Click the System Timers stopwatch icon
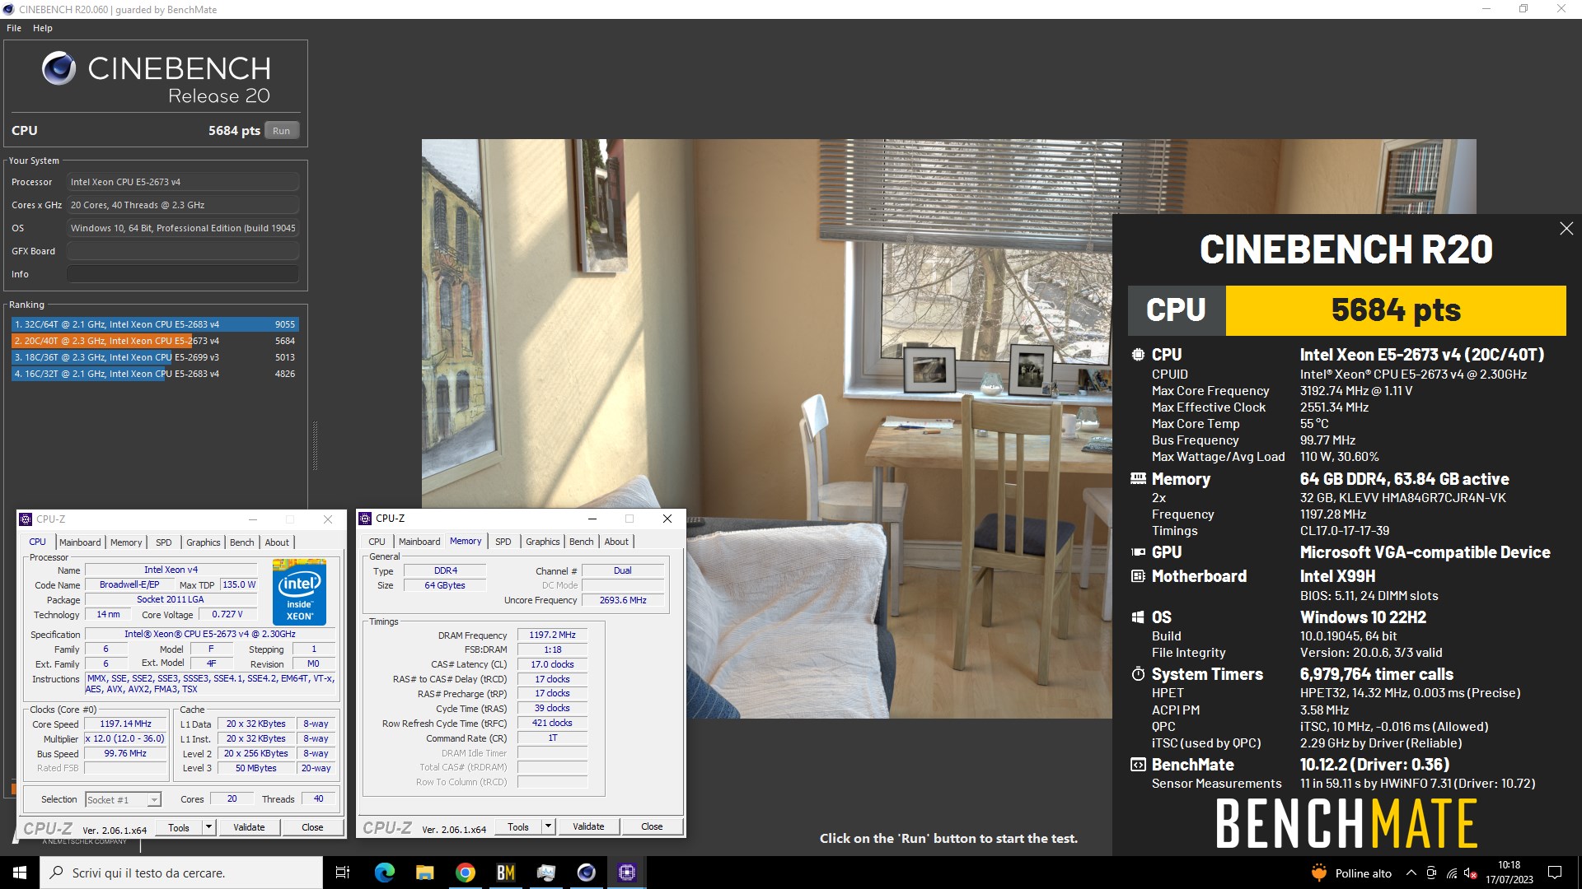Screen dimensions: 1582x889 (x=1138, y=674)
